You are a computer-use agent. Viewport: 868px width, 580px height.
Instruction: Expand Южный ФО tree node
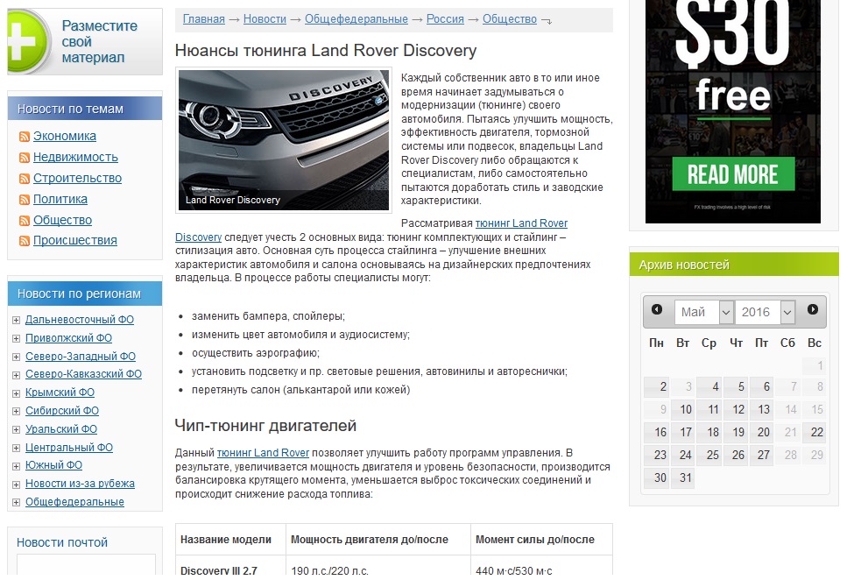[16, 466]
